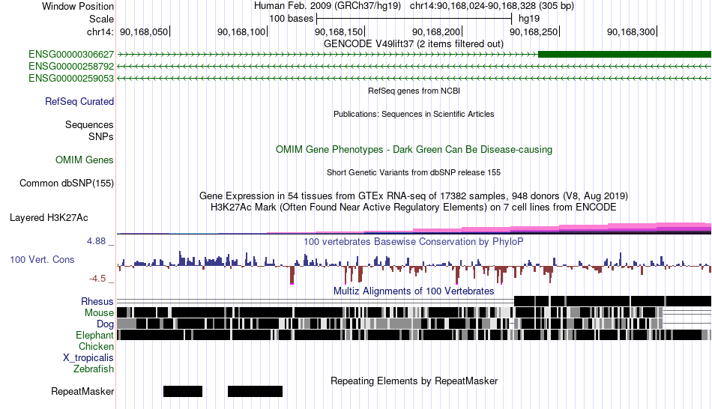Click the Rhesus black alignment block
This screenshot has width=712, height=409.
pyautogui.click(x=612, y=301)
